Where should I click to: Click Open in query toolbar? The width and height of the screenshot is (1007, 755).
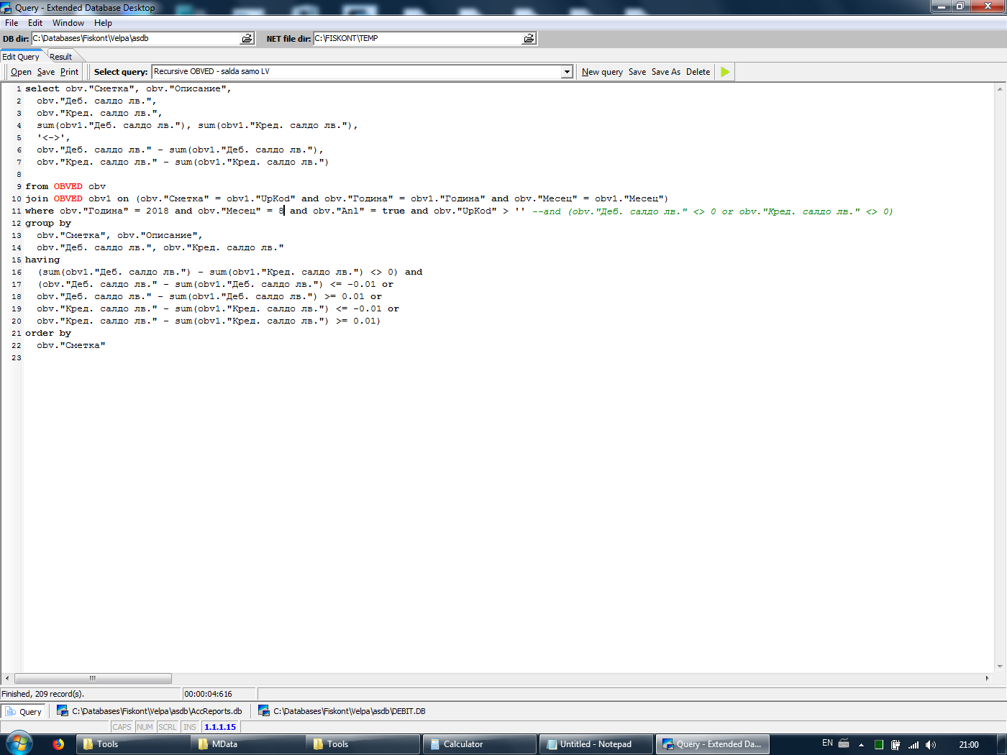coord(21,72)
